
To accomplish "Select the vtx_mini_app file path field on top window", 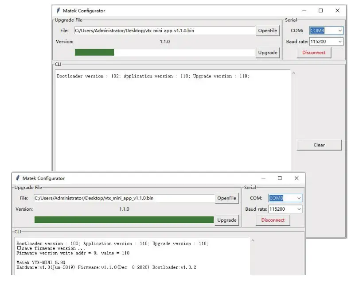I will [x=164, y=31].
